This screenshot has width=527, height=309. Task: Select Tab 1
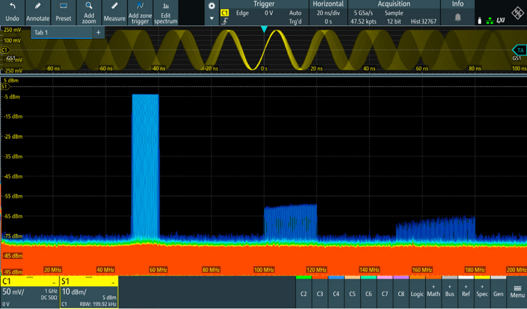tap(53, 33)
